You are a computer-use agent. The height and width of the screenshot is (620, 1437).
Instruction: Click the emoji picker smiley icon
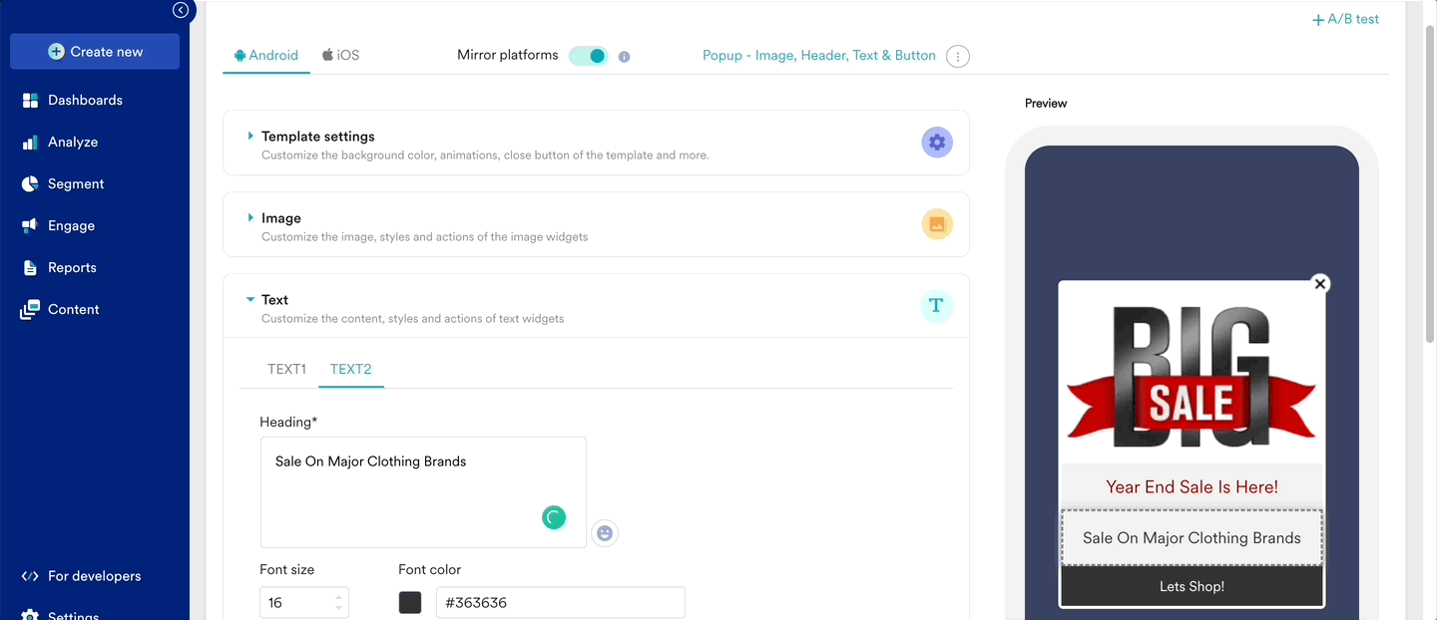coord(604,533)
